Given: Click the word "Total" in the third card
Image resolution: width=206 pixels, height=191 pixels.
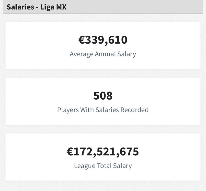Looking at the screenshot, I should pyautogui.click(x=104, y=166).
